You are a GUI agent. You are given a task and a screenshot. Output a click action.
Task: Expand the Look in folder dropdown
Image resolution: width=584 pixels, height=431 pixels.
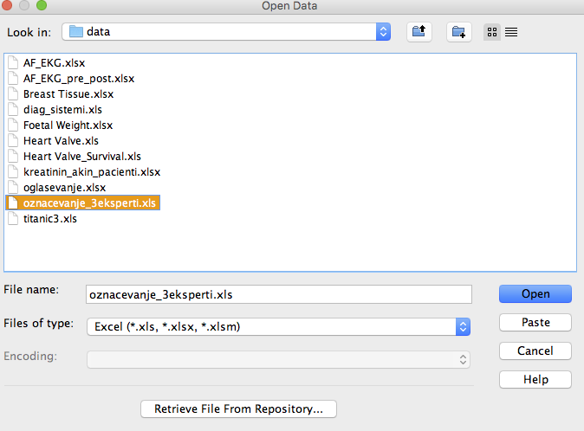(x=383, y=32)
